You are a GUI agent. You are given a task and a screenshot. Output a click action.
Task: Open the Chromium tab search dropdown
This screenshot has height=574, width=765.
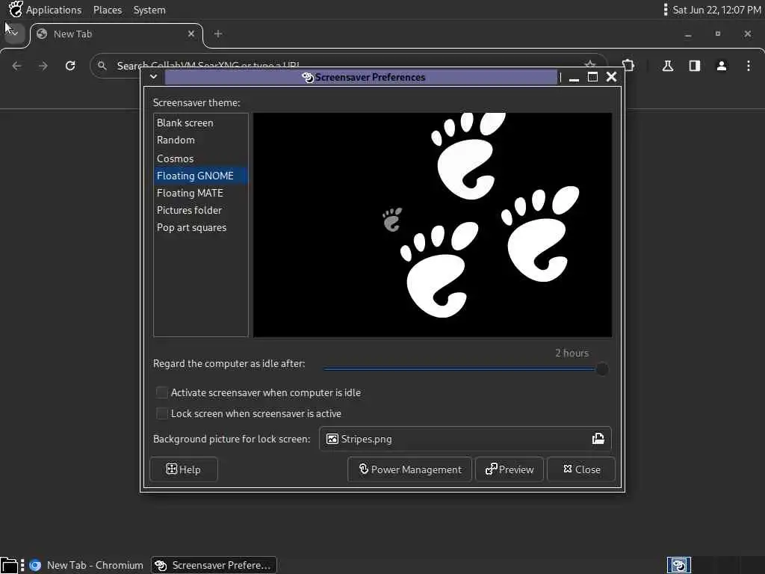(x=13, y=34)
